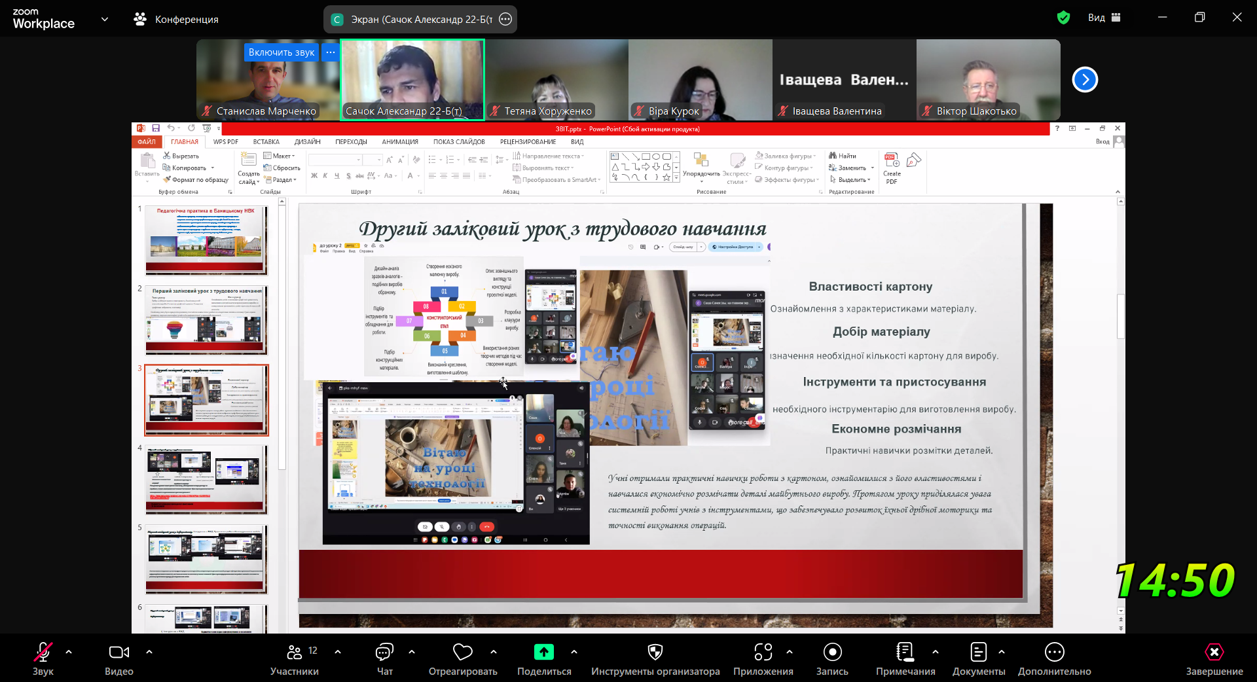Select the isosceles triangle shape in the gallery
1257x682 pixels.
[x=615, y=167]
